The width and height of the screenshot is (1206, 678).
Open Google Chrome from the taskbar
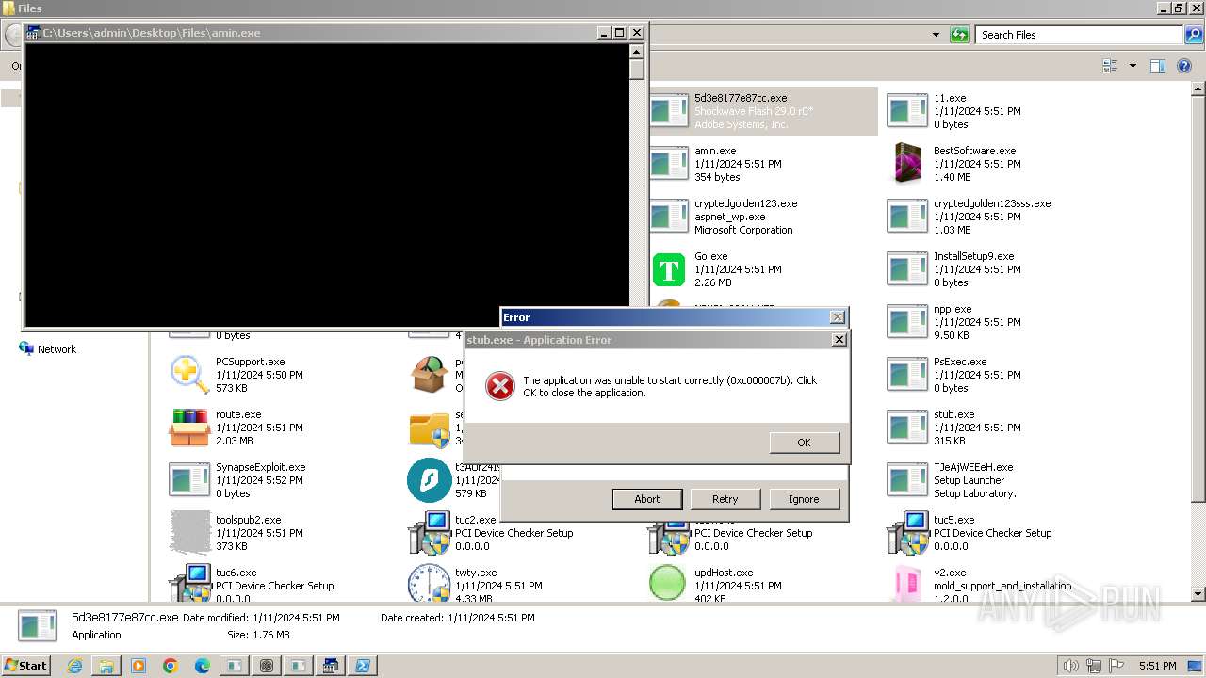point(171,666)
